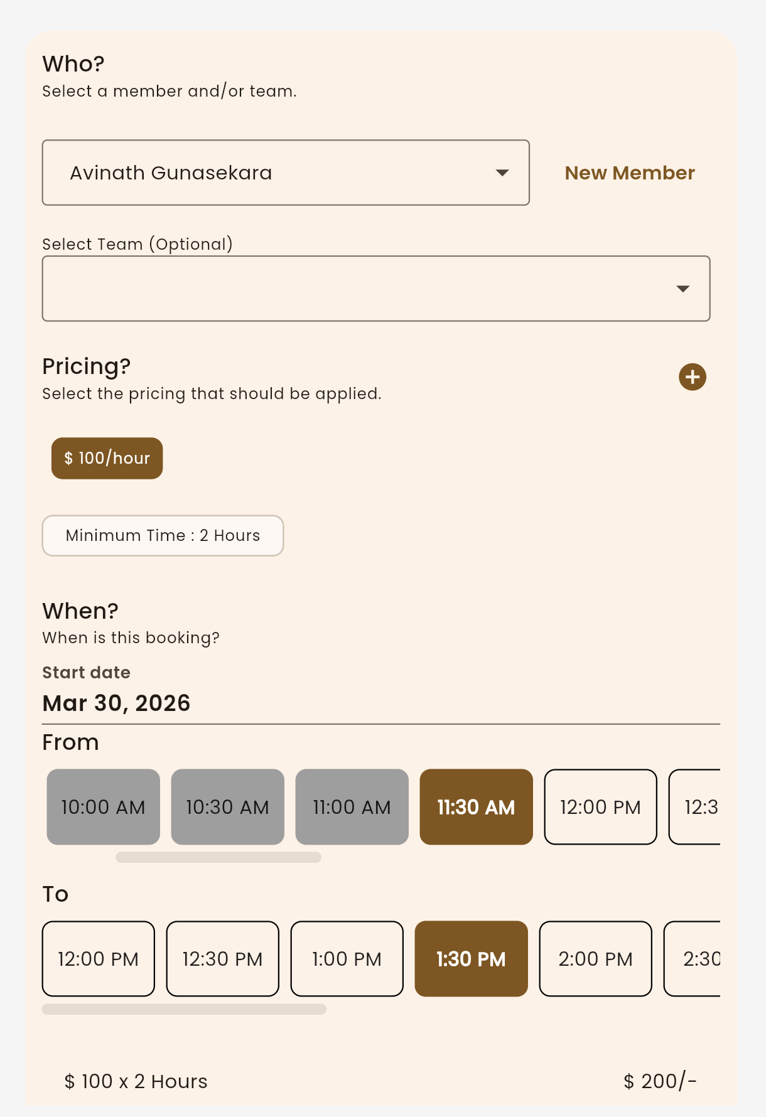The height and width of the screenshot is (1117, 766).
Task: Set end time to 2:00 PM
Action: pos(595,959)
